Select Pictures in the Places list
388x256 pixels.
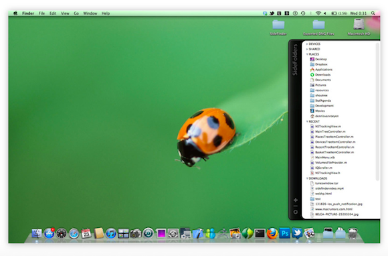coord(318,85)
